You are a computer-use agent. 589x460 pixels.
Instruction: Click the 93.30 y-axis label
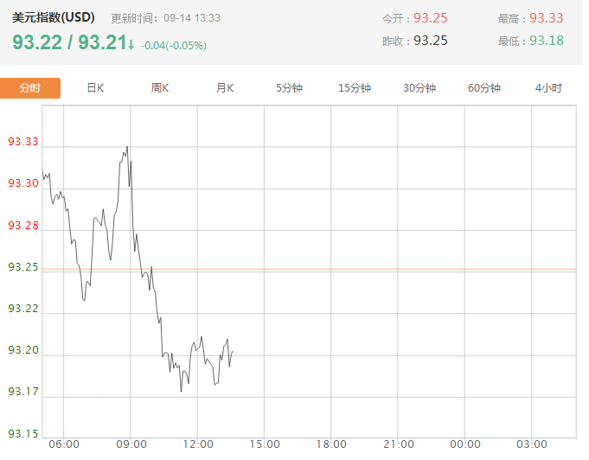click(23, 183)
